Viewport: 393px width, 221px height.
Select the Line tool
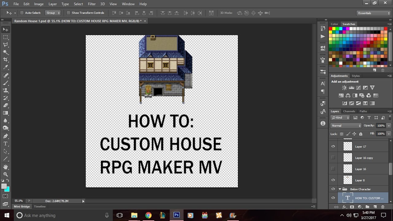pos(6,159)
